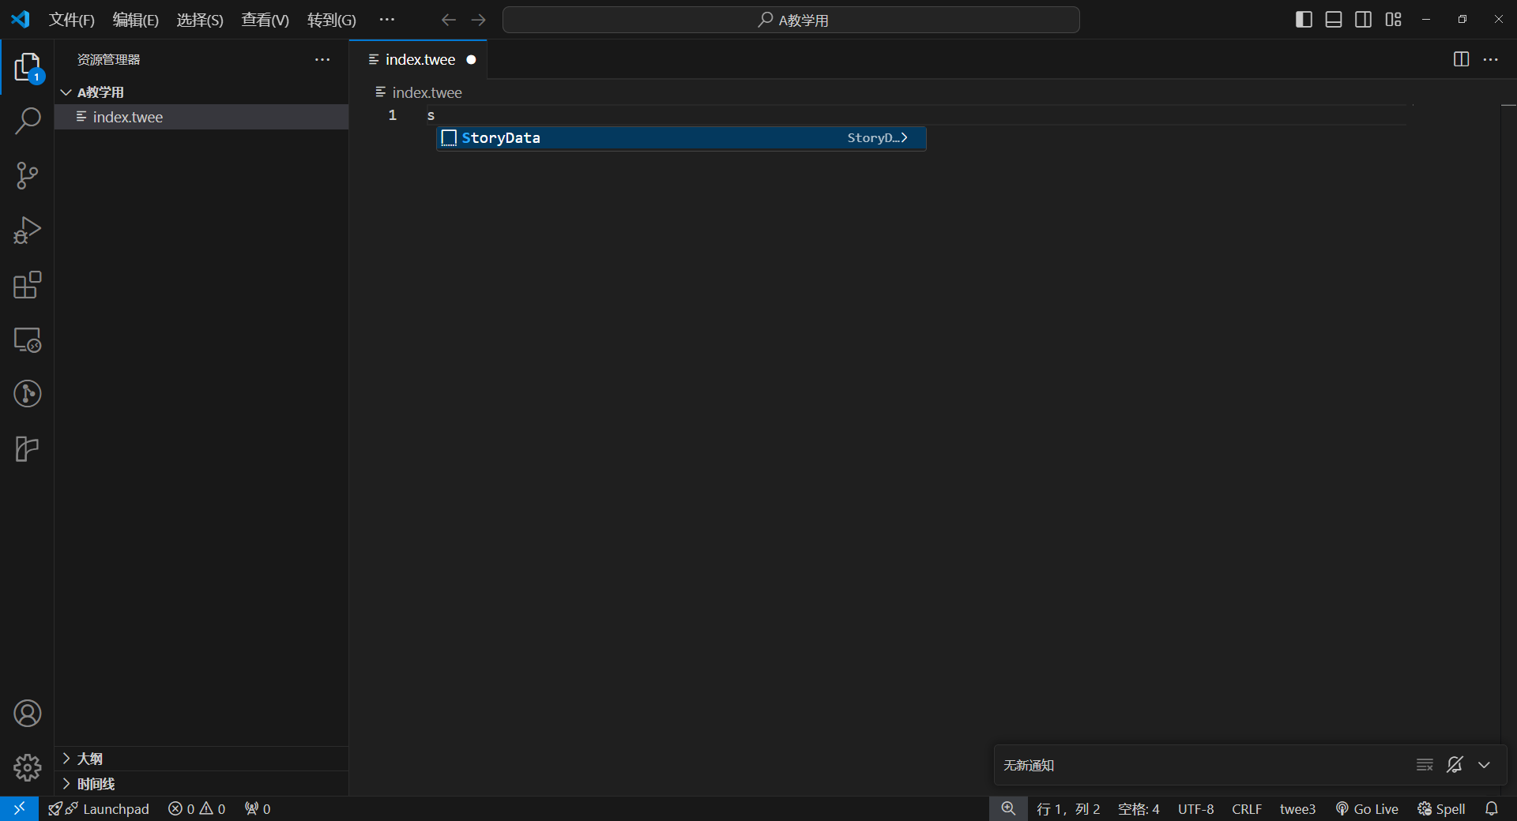Image resolution: width=1517 pixels, height=821 pixels.
Task: Open problems panel from errors and warnings count
Action: (x=197, y=808)
